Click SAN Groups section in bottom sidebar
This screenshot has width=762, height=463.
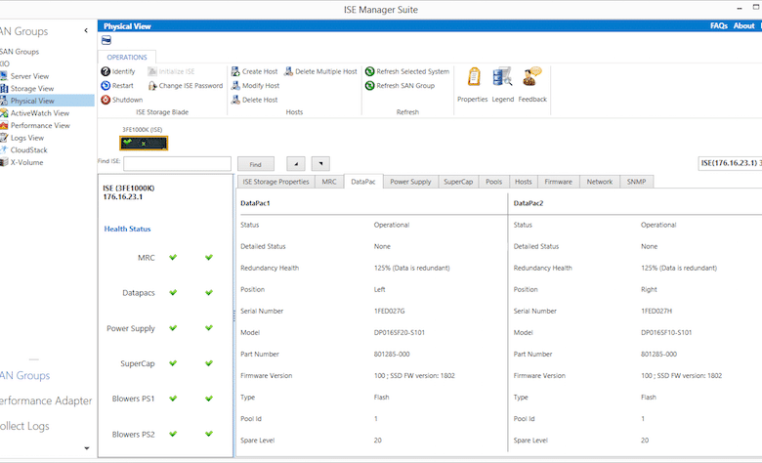[x=25, y=375]
